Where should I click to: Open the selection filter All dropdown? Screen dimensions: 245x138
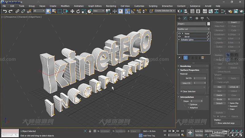tap(39, 11)
